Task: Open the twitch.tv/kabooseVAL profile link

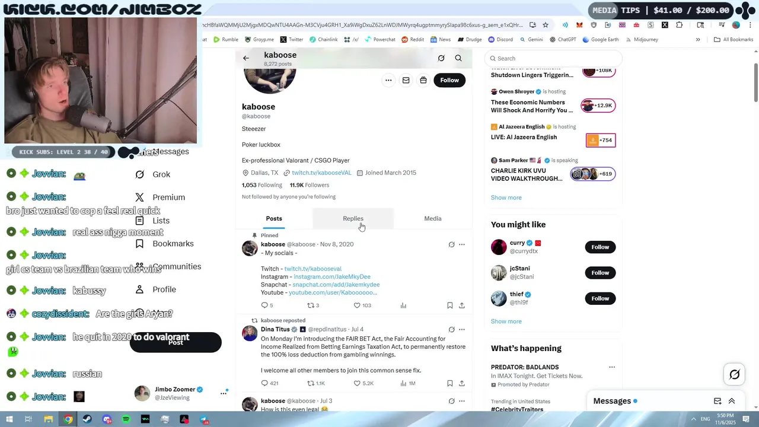Action: pyautogui.click(x=321, y=173)
